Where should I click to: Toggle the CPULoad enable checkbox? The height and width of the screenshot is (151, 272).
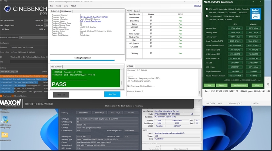[x=151, y=46]
